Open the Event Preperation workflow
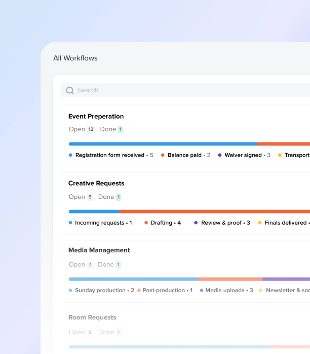 click(x=96, y=116)
